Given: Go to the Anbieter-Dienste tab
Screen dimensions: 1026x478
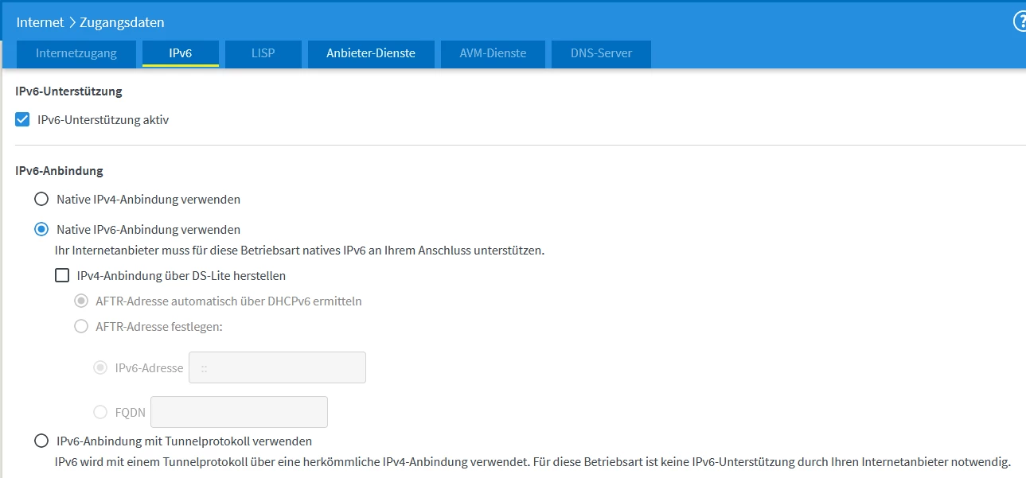Looking at the screenshot, I should coord(371,53).
